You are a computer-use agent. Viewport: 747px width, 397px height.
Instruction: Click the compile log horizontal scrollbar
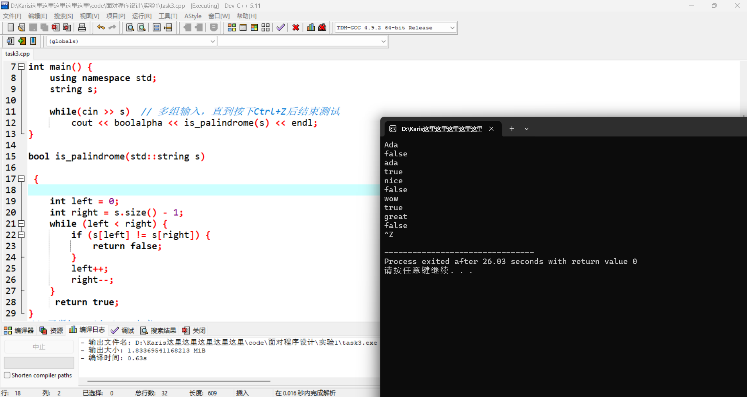click(179, 381)
